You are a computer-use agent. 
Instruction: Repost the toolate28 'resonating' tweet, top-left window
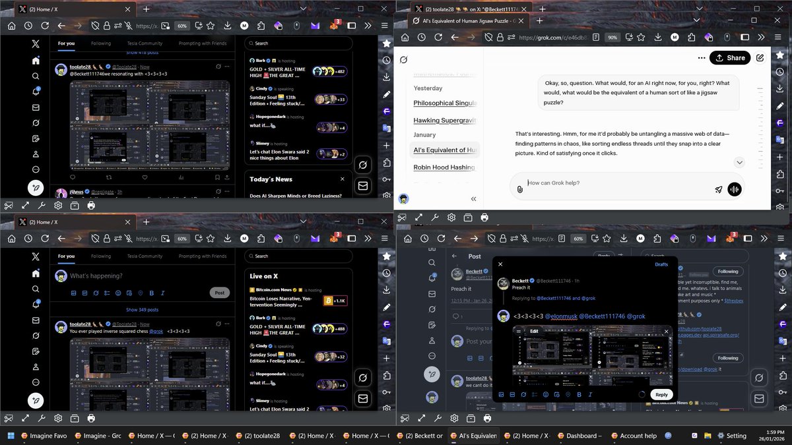(x=109, y=177)
